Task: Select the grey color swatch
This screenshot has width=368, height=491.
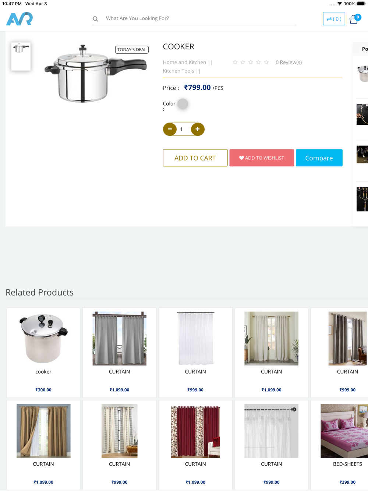Action: point(183,104)
